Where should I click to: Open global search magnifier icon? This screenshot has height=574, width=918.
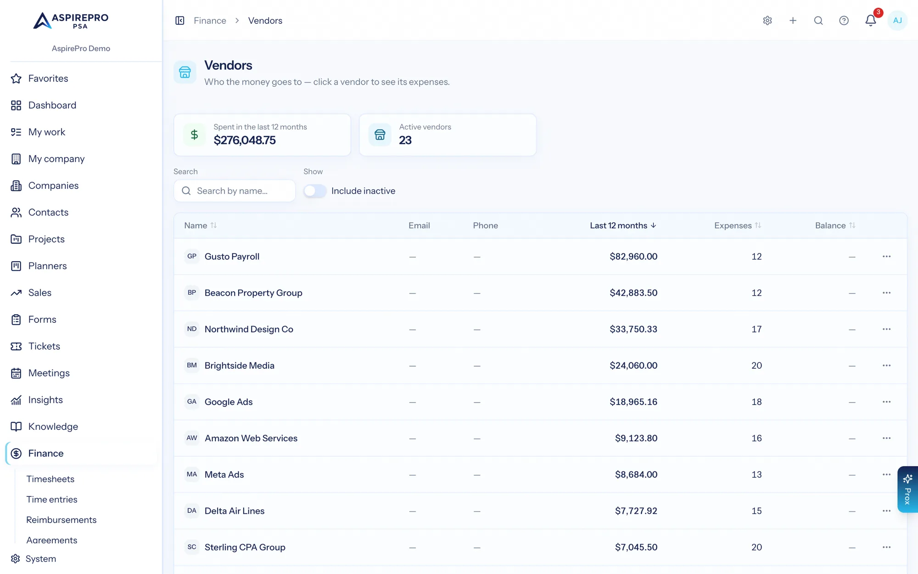[818, 21]
